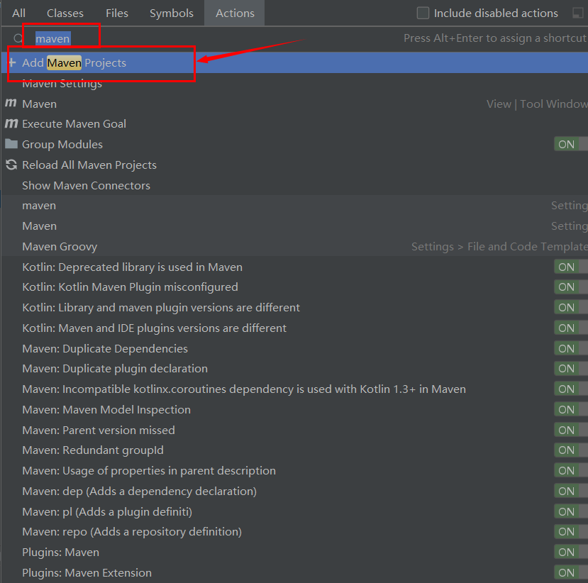588x583 pixels.
Task: Toggle Maven and IDE plugins versions switch
Action: 571,328
